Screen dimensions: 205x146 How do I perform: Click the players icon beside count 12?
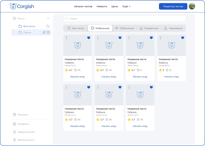[x=167, y=70]
